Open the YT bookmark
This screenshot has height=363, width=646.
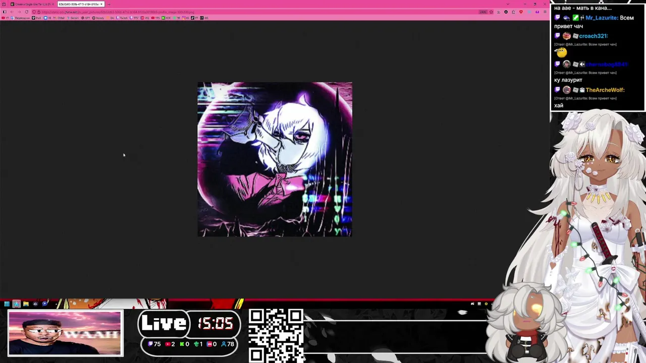pyautogui.click(x=5, y=18)
